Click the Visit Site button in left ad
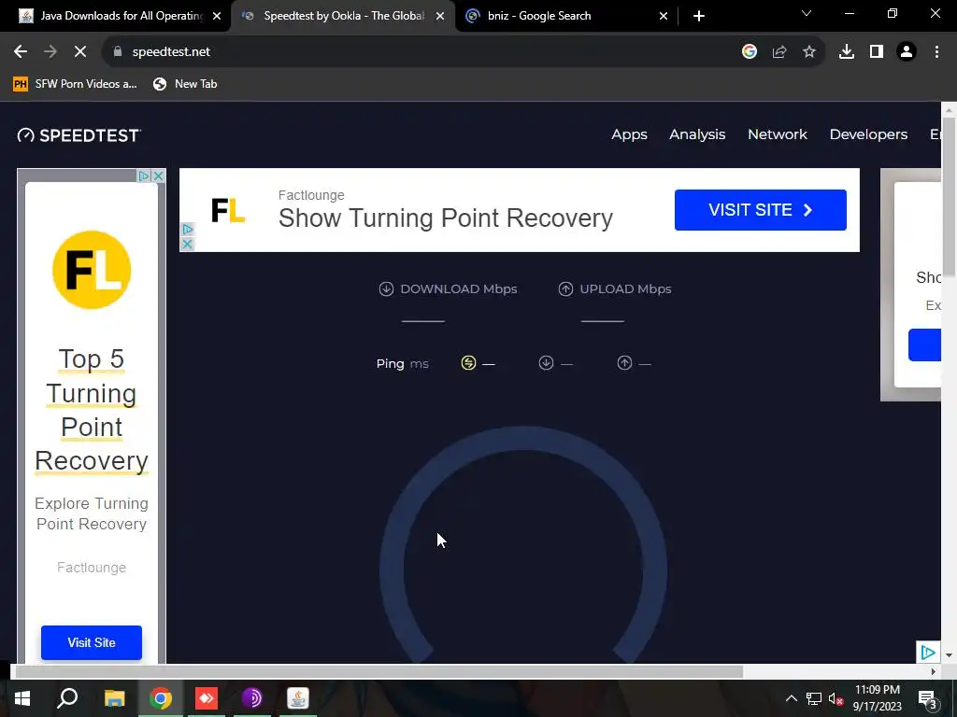The image size is (957, 717). [92, 642]
